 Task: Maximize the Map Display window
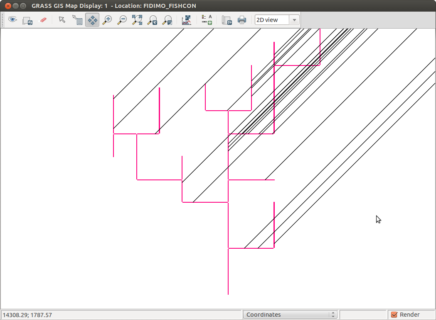point(23,6)
